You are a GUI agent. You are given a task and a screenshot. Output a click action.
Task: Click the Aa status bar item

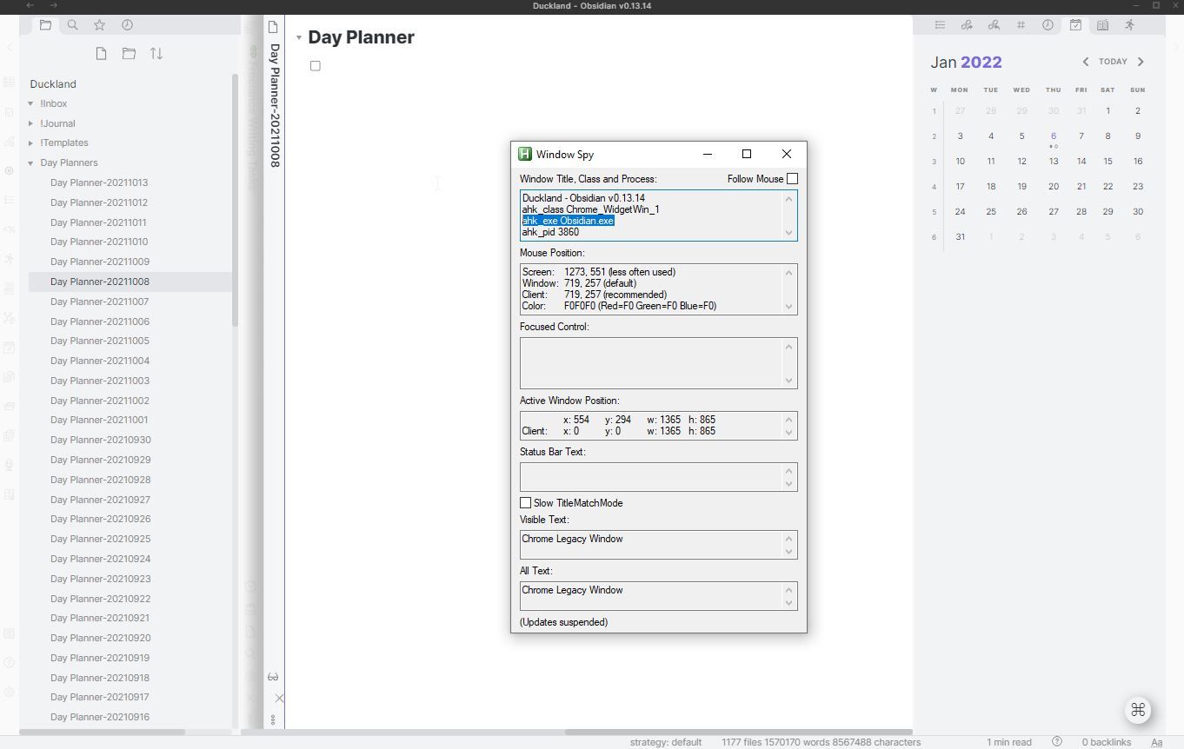coord(1157,742)
